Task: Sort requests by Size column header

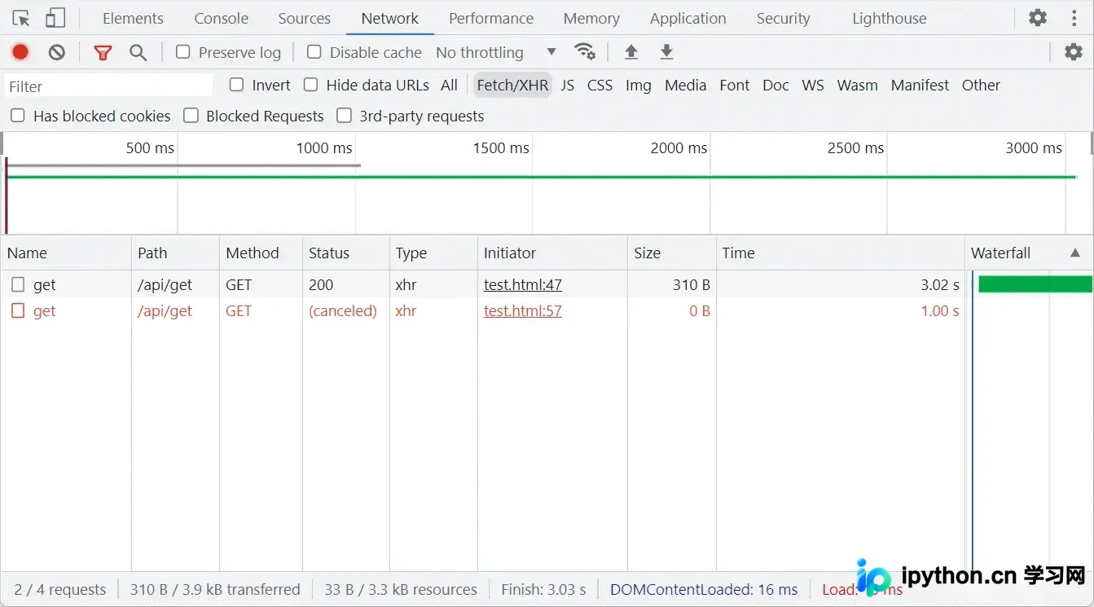Action: coord(672,253)
